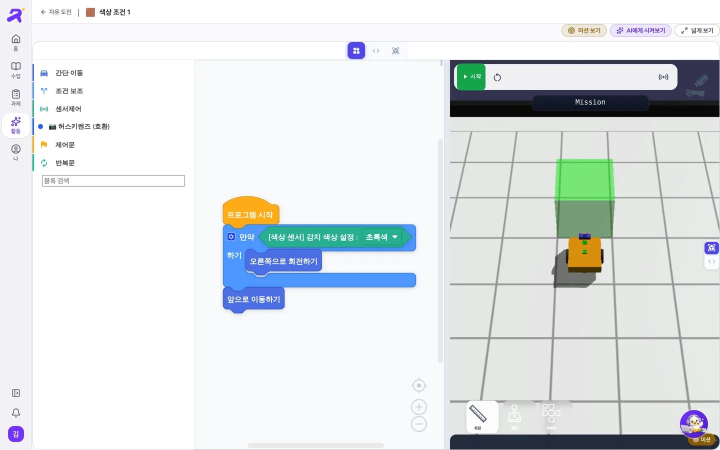Open the 나 (Me) profile page
This screenshot has height=450, width=720.
(16, 152)
